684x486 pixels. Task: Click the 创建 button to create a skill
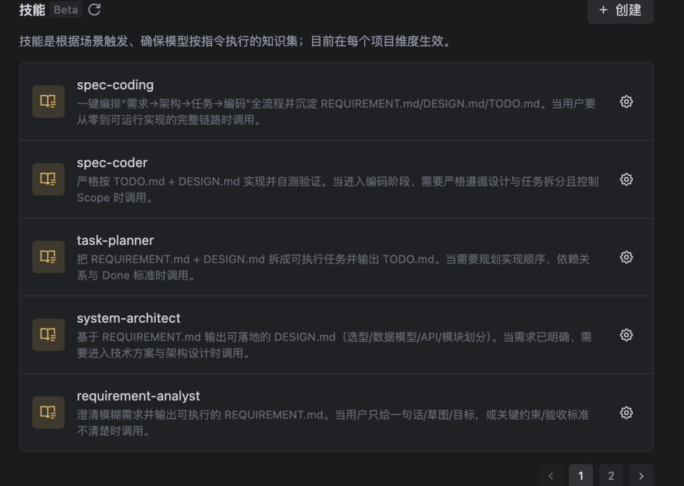coord(620,11)
